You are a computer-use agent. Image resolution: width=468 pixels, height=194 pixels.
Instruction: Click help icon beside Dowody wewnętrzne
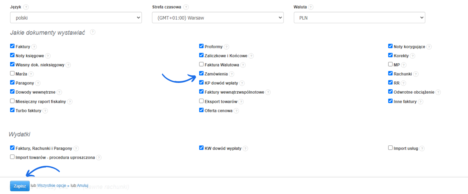(x=59, y=92)
